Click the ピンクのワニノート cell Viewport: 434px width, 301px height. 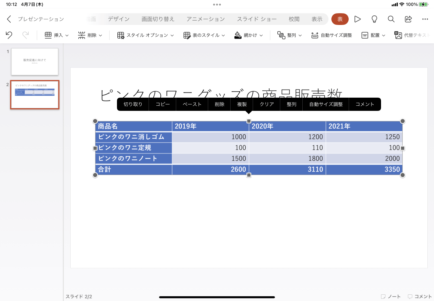click(x=134, y=159)
